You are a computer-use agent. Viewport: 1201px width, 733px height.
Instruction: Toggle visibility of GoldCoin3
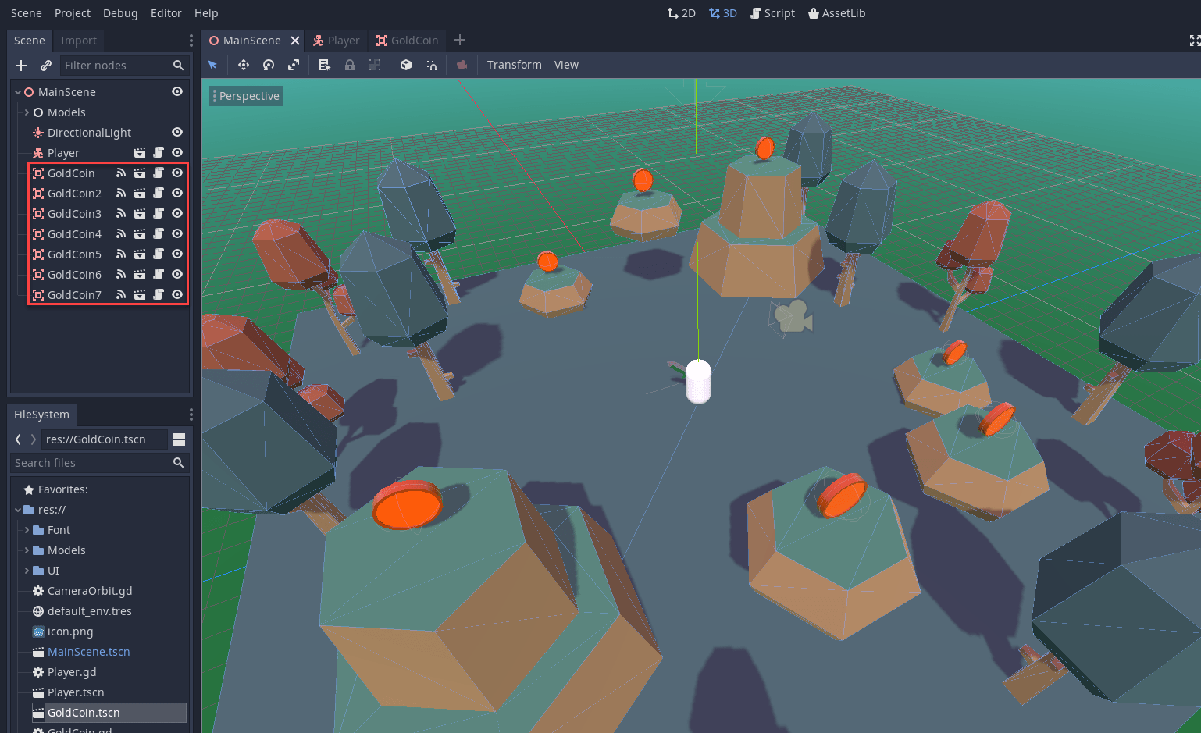tap(177, 213)
